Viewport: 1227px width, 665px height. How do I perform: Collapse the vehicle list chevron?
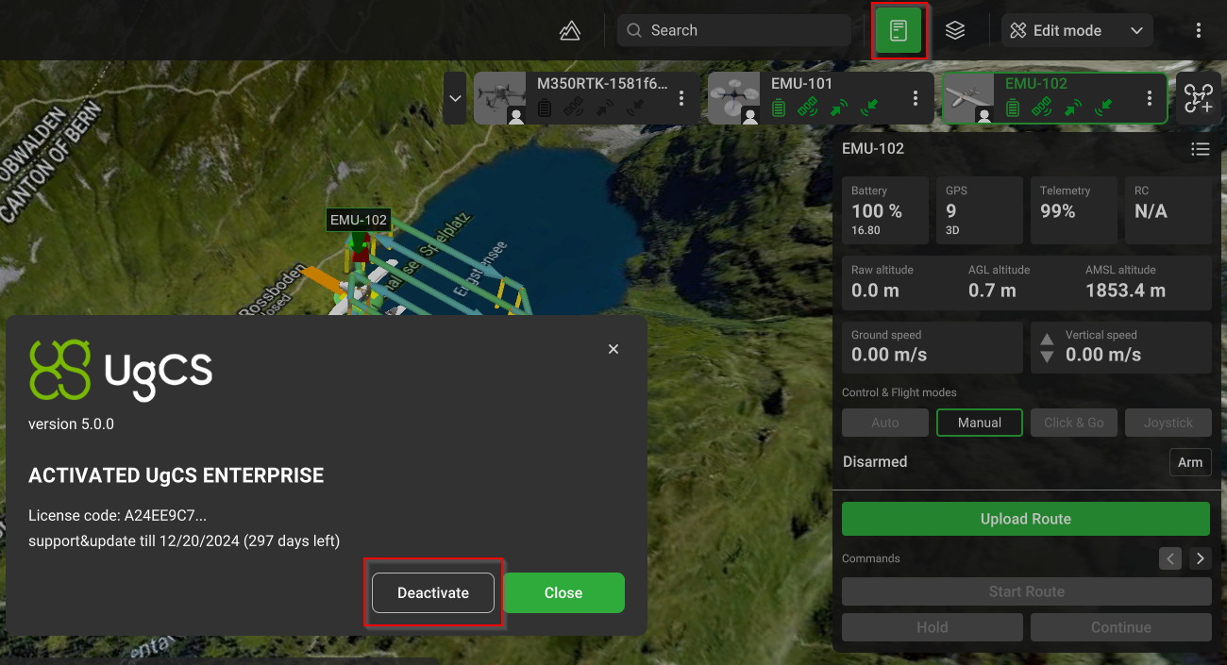tap(455, 98)
